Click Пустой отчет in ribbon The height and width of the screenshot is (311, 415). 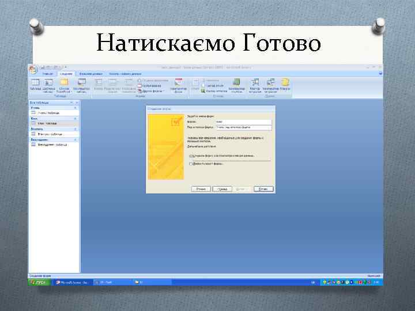(213, 86)
